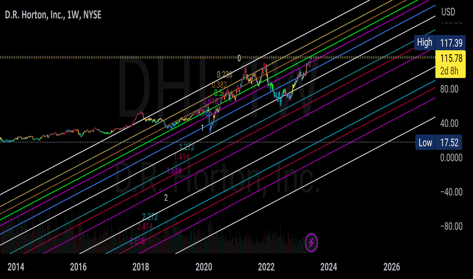473x279 pixels.
Task: Select the 2.414 Fibonacci level label
Action: (x=145, y=227)
